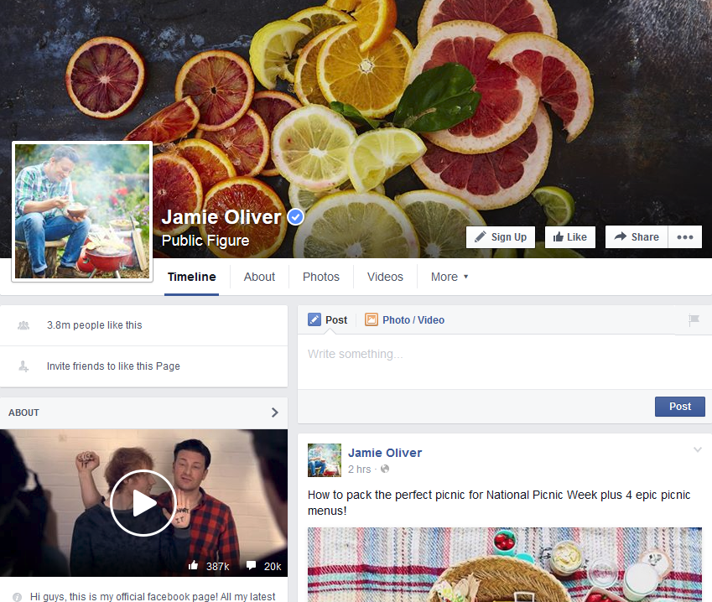Click the blue verified badge beside Jamie Oliver
This screenshot has width=712, height=602.
295,217
